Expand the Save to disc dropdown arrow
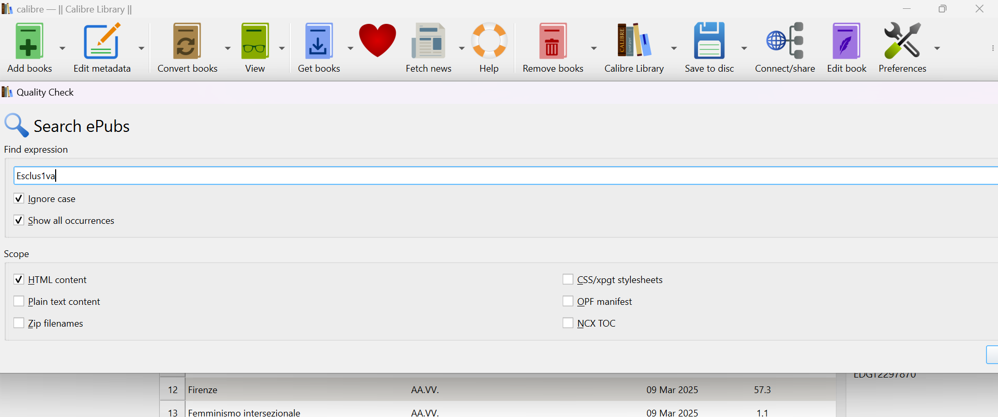 click(744, 48)
